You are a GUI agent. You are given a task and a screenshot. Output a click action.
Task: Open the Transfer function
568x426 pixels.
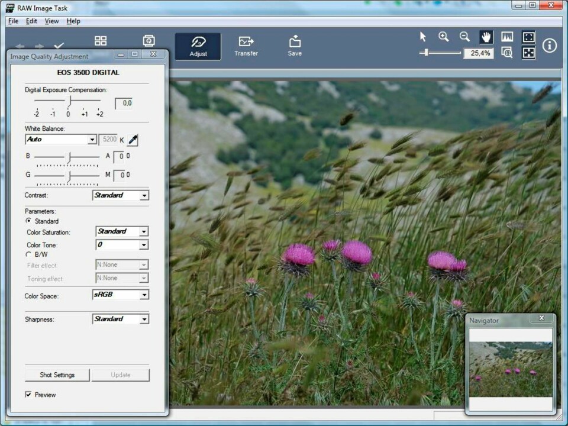[246, 46]
